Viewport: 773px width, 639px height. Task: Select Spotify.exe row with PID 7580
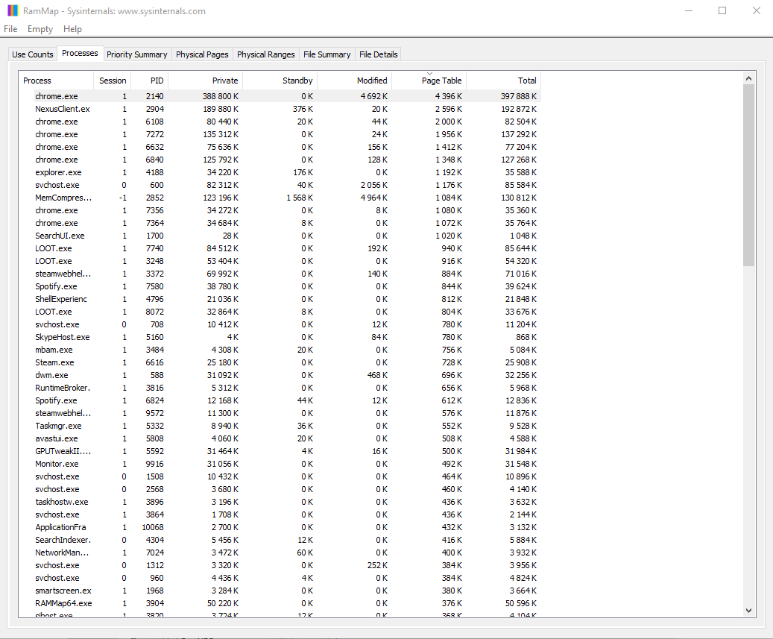[x=280, y=286]
